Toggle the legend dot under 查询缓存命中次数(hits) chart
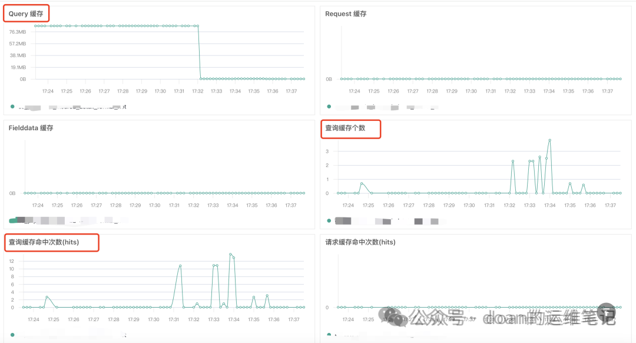The height and width of the screenshot is (343, 636). 12,335
